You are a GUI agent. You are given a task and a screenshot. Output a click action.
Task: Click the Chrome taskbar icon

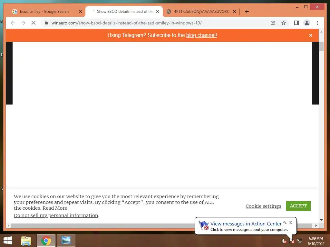point(46,241)
